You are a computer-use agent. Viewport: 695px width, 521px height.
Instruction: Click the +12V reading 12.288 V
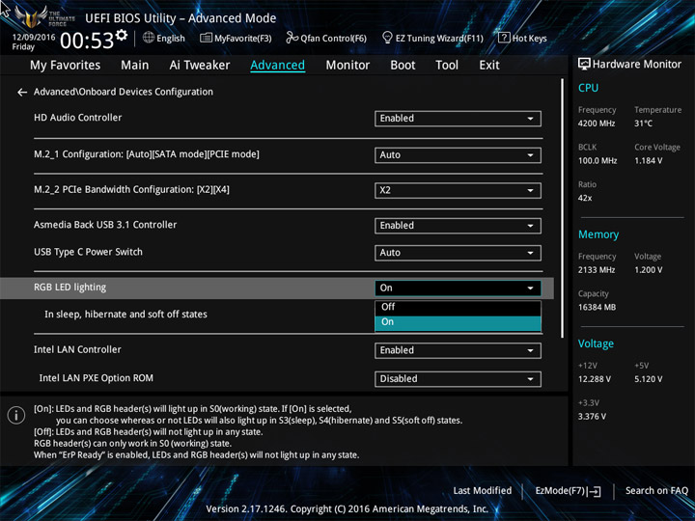tap(594, 379)
